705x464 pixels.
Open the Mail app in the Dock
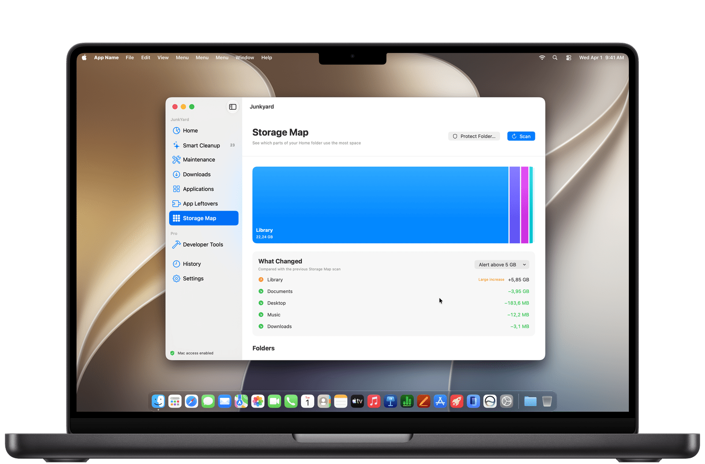(x=225, y=401)
